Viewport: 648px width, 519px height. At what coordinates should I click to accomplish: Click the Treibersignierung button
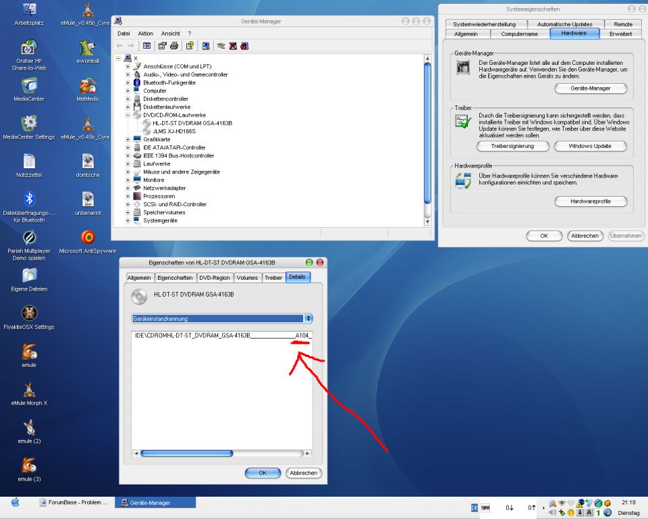(512, 146)
